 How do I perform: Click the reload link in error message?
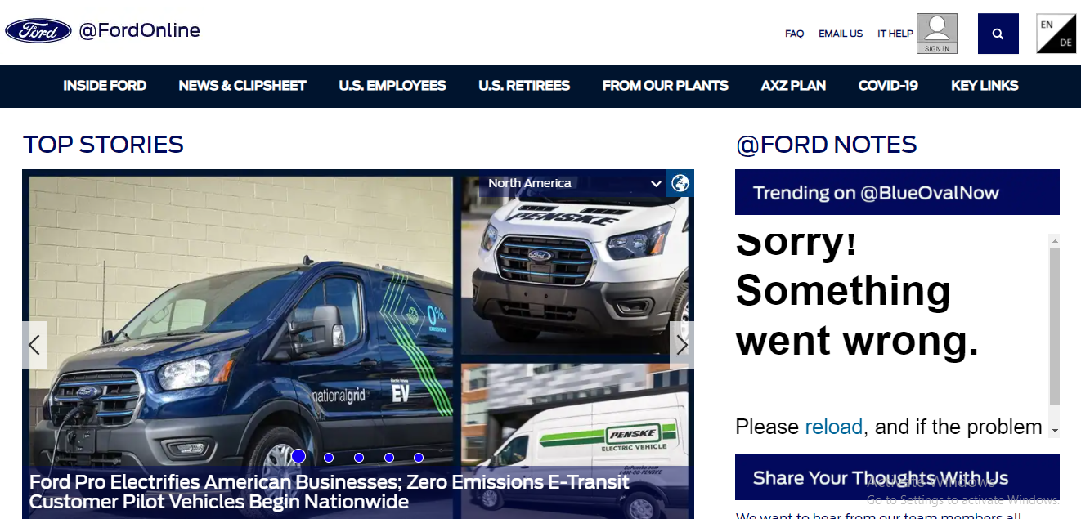833,427
